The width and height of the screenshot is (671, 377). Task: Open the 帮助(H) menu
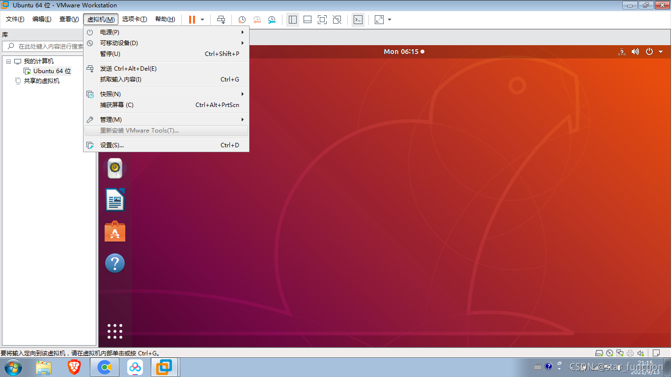(x=165, y=19)
